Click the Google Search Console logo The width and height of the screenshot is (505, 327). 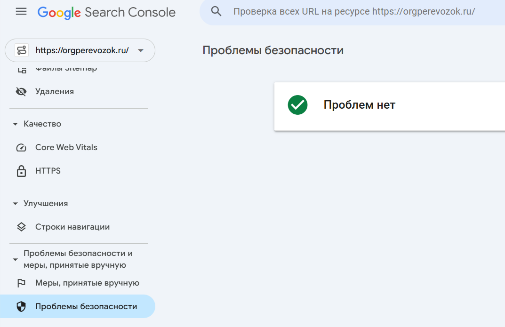pyautogui.click(x=106, y=12)
